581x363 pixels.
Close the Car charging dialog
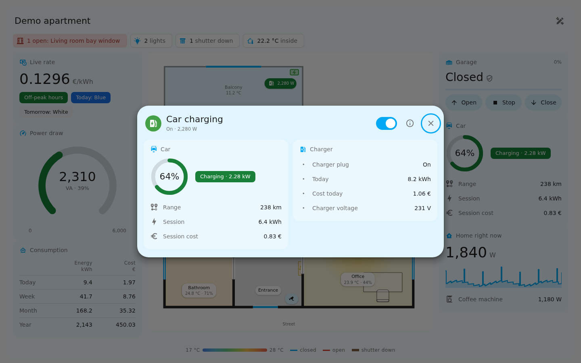431,123
